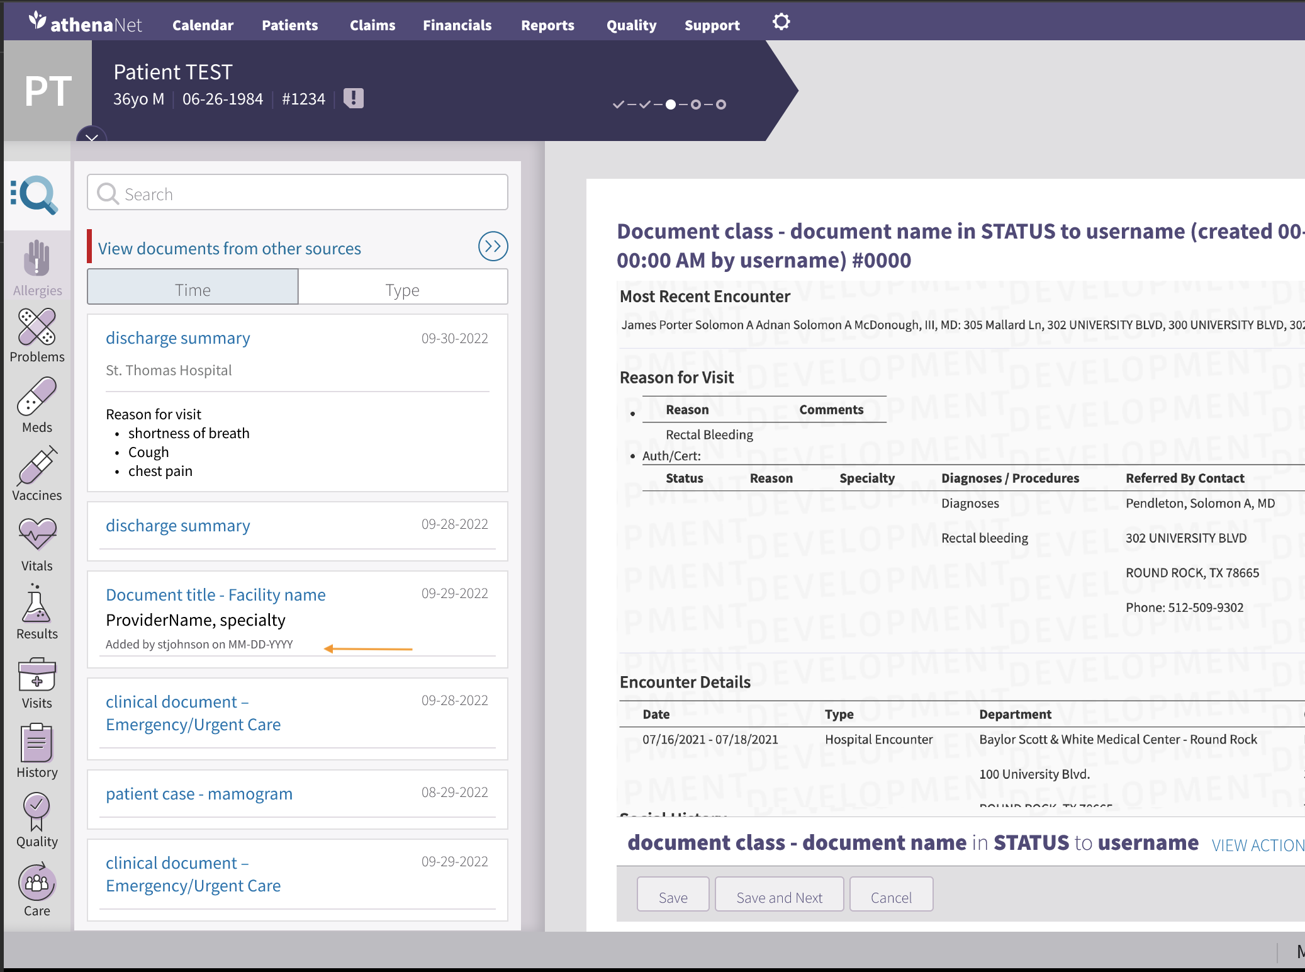Sort documents by Time tab
This screenshot has height=972, width=1305.
193,288
